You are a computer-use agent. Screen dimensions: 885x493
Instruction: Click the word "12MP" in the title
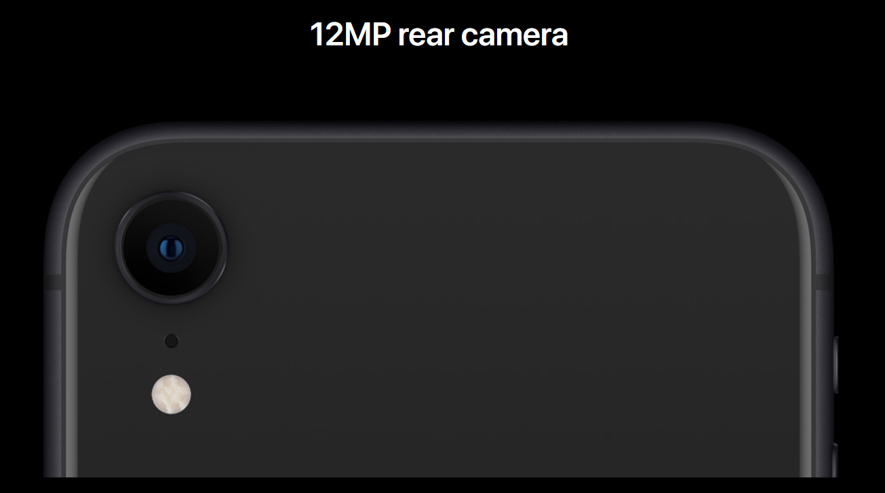pyautogui.click(x=350, y=35)
